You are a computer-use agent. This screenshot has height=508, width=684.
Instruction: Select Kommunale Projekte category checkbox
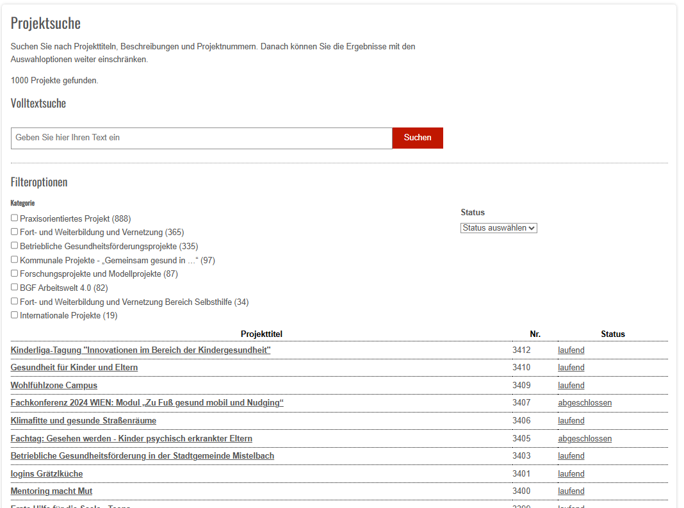[x=15, y=260]
